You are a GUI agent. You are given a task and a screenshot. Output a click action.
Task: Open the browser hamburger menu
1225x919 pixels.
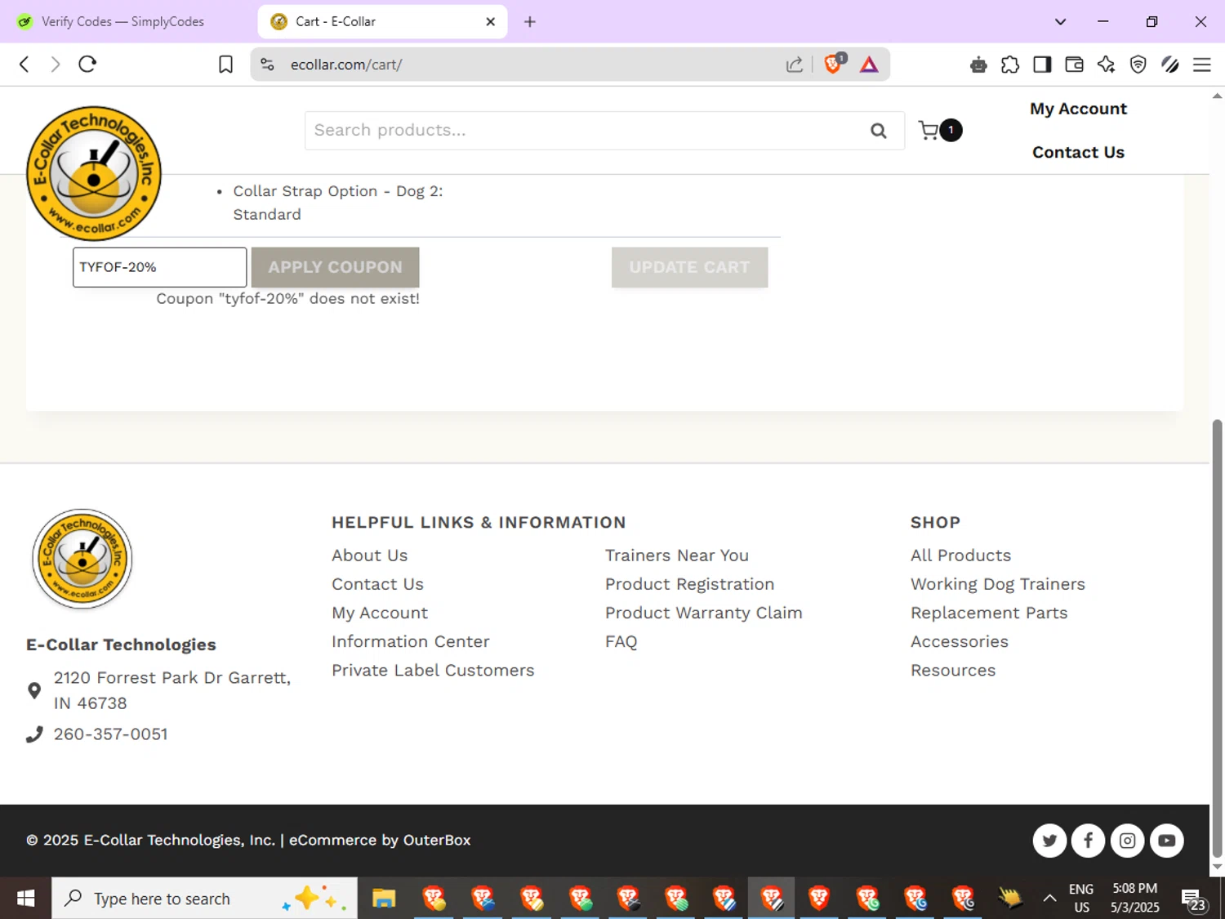1201,65
